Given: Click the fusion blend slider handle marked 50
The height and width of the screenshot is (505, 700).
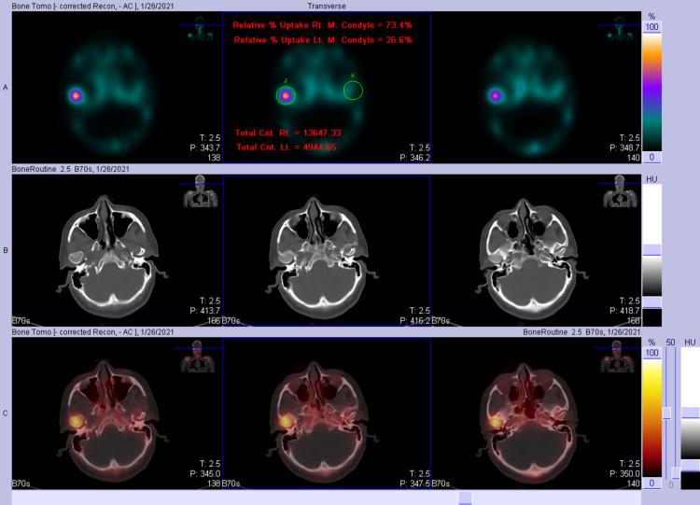Looking at the screenshot, I should click(x=666, y=413).
